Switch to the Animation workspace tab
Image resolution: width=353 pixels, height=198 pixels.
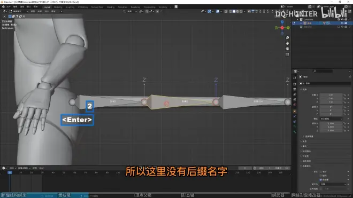pyautogui.click(x=122, y=7)
